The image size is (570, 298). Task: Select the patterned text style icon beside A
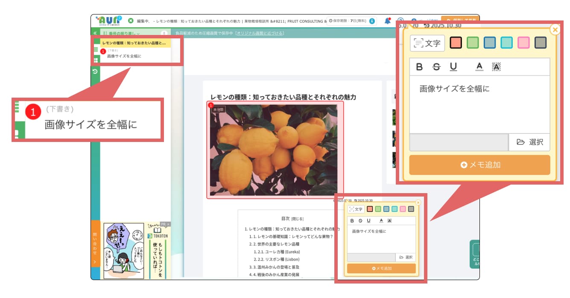click(496, 67)
